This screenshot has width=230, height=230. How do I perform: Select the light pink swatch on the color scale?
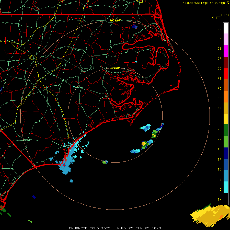click(226, 39)
